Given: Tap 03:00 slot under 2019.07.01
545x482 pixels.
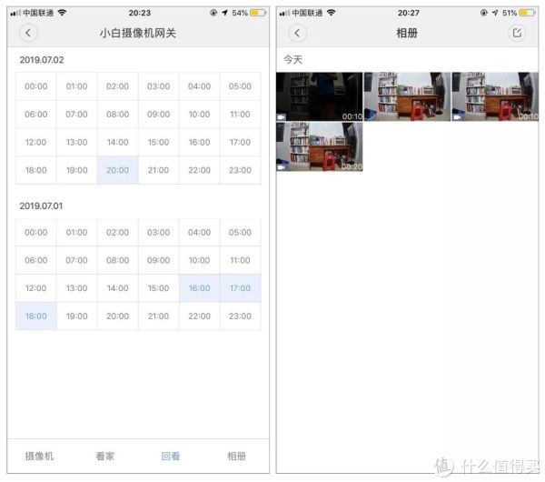Looking at the screenshot, I should (158, 232).
